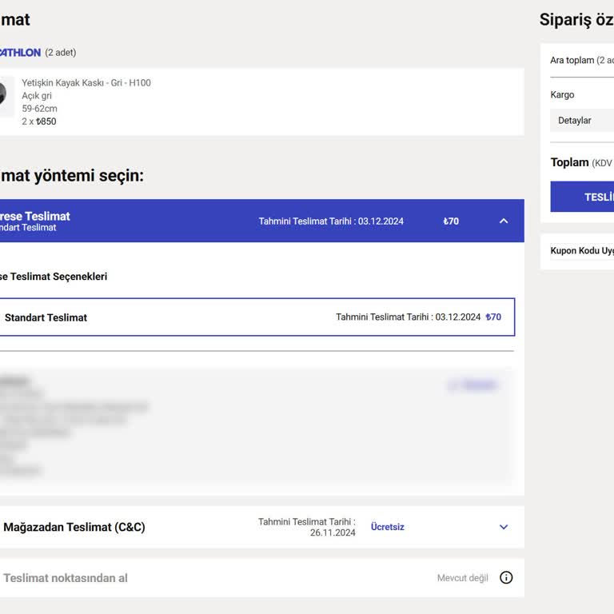Click the edit link on address card
Screen dimensions: 614x614
pyautogui.click(x=472, y=385)
